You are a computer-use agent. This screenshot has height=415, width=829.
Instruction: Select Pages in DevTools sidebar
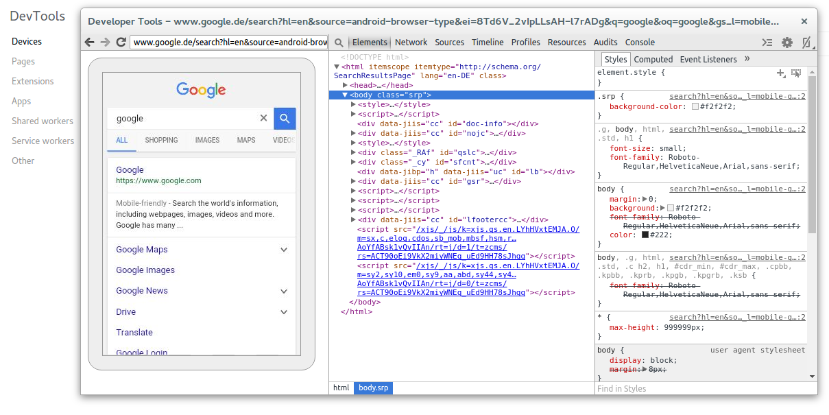(x=23, y=61)
